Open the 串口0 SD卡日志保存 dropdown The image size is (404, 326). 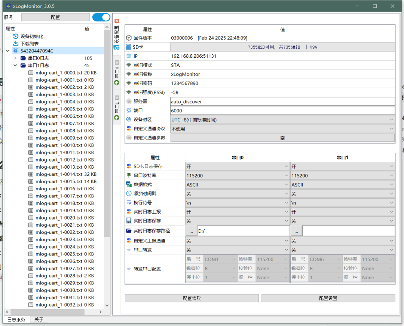(x=237, y=166)
